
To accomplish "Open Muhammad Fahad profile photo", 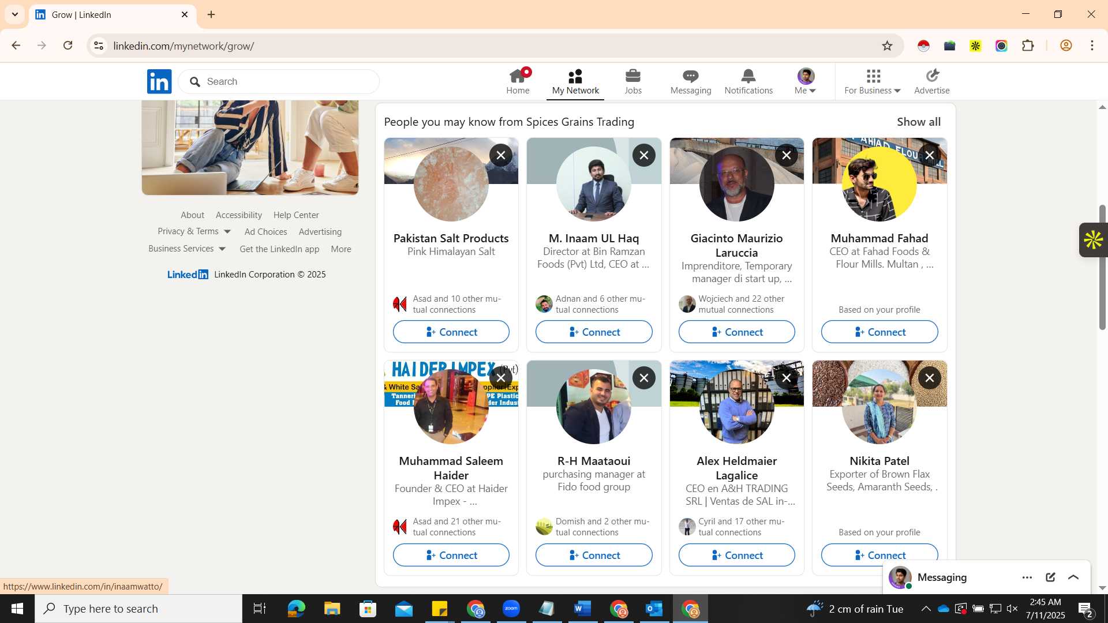I will tap(879, 184).
